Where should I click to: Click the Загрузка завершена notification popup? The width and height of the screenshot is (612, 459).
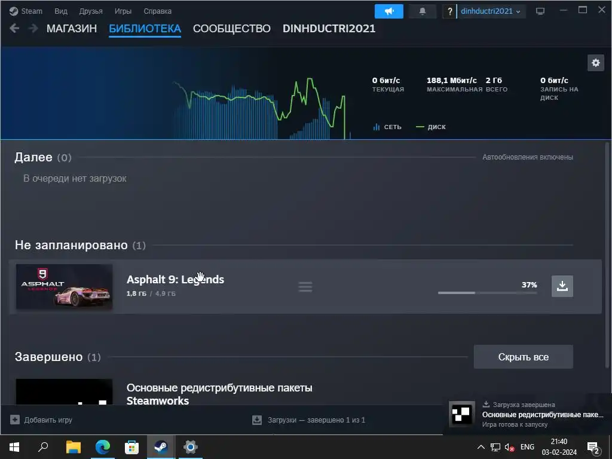[528, 414]
